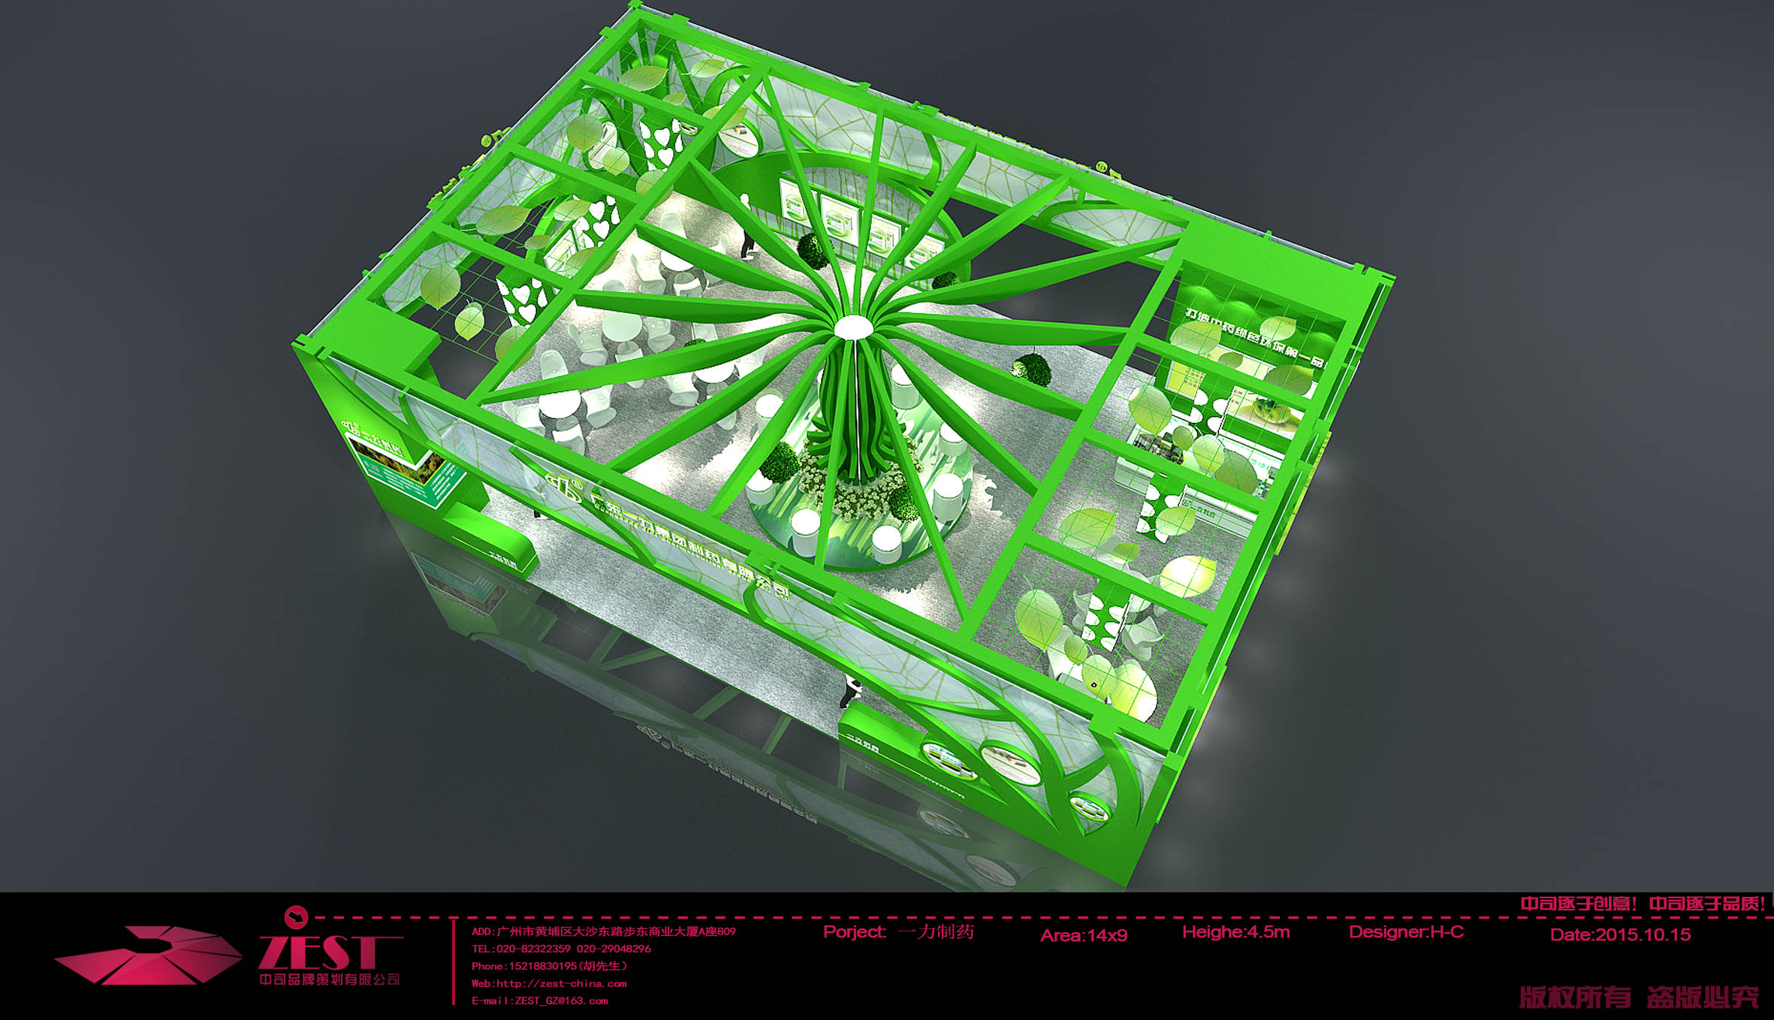Click the Phone:15218830195 line
1774x1020 pixels.
[x=549, y=966]
